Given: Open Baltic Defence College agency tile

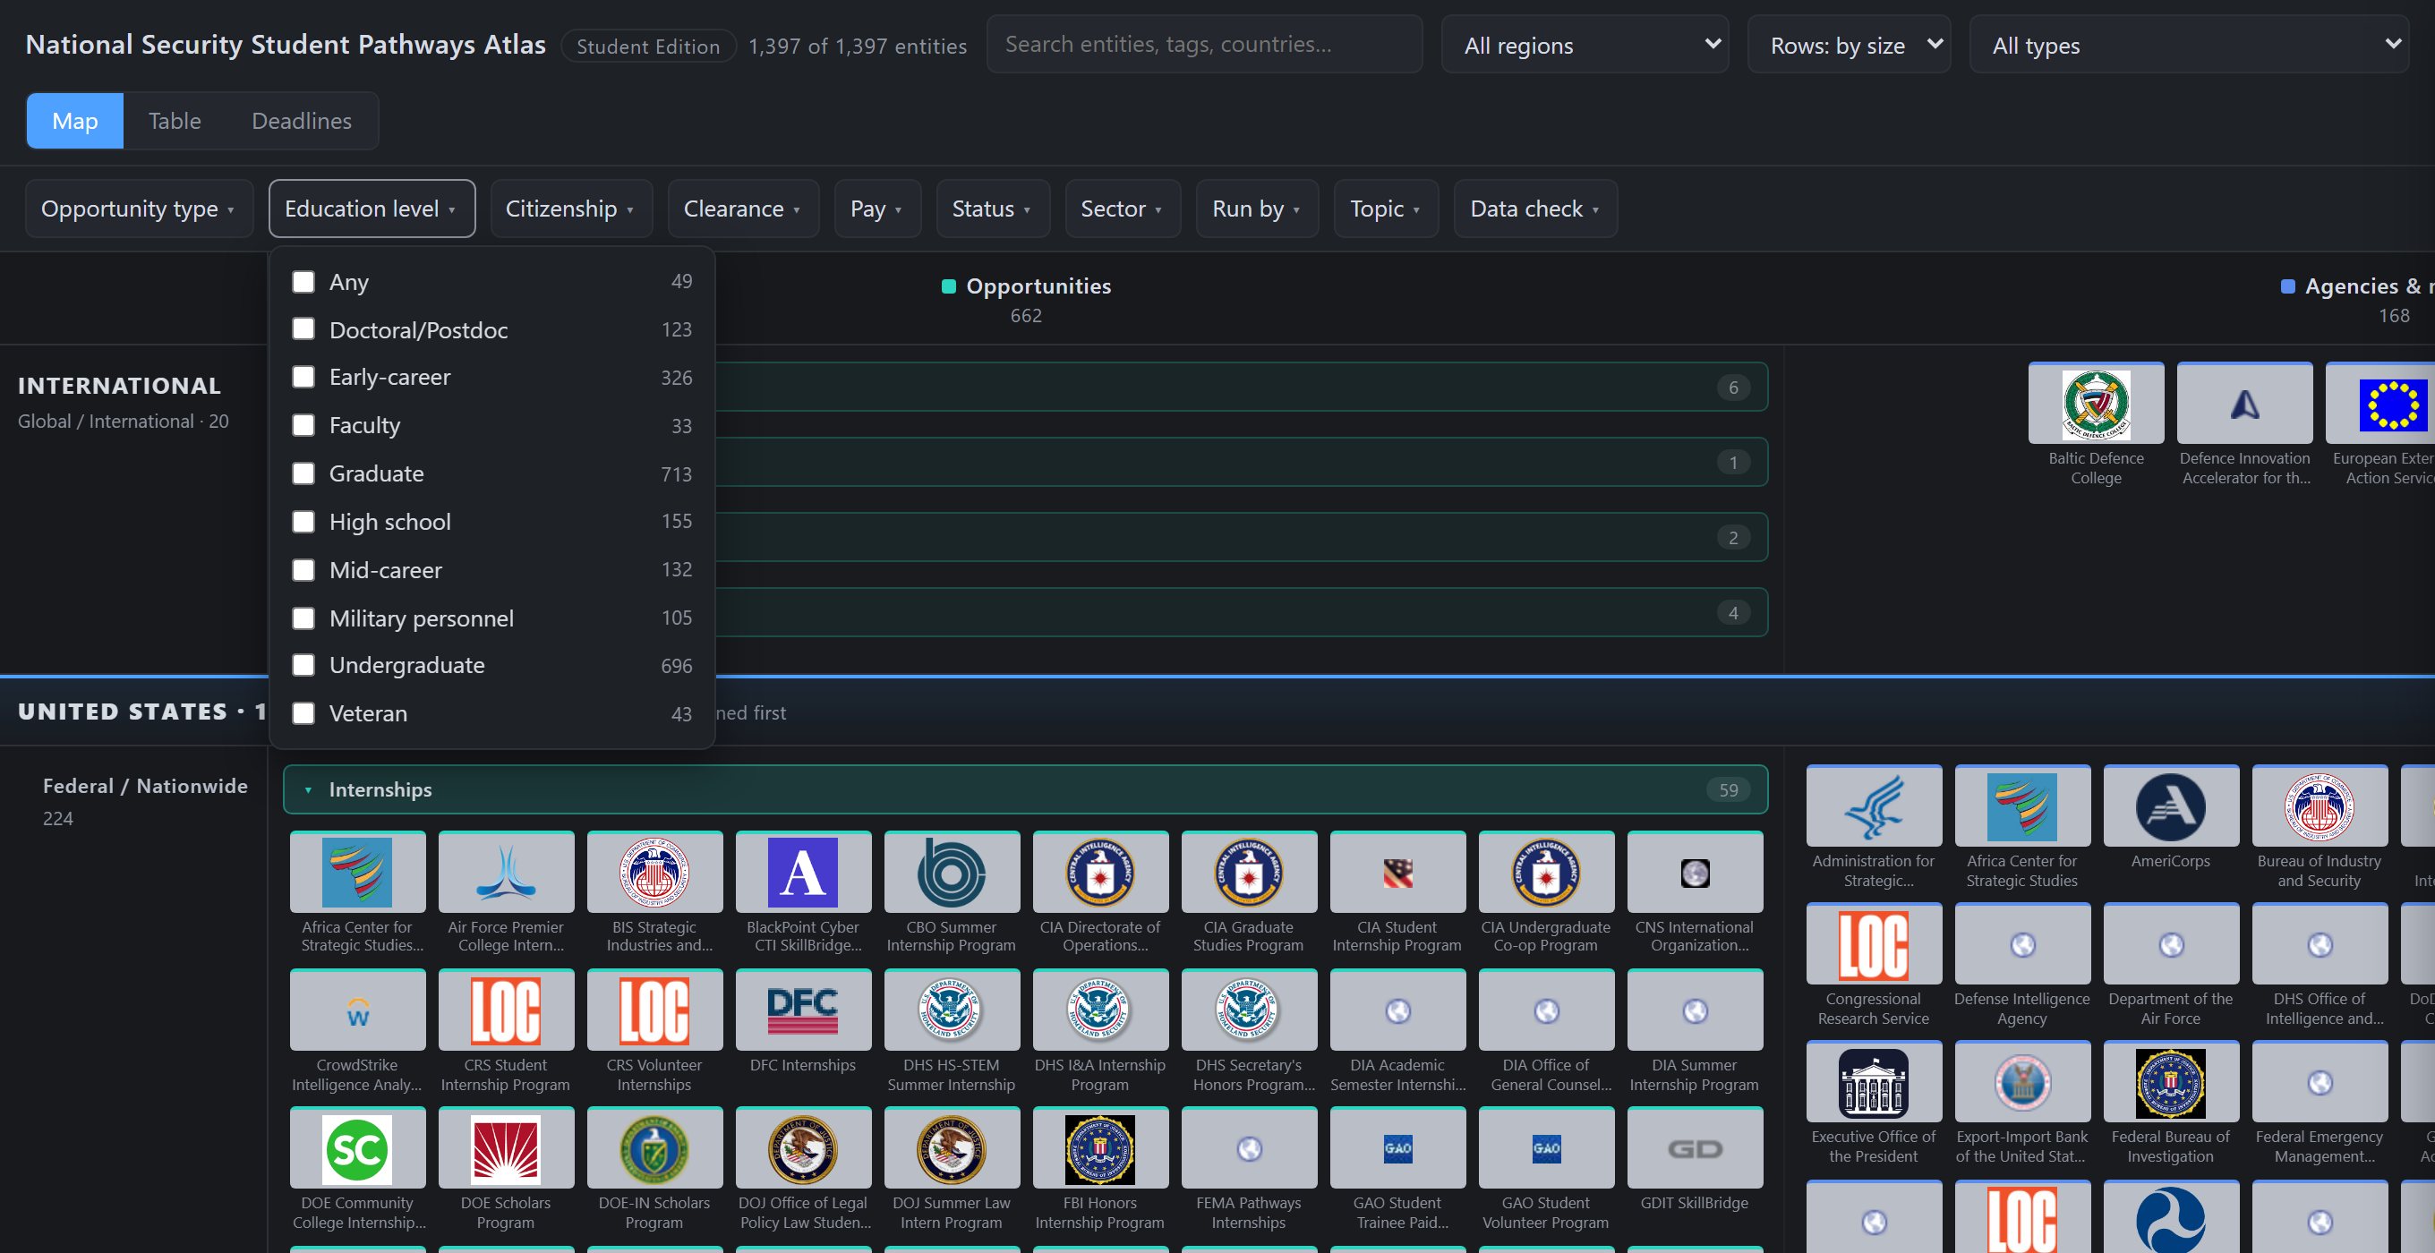Looking at the screenshot, I should [2096, 425].
